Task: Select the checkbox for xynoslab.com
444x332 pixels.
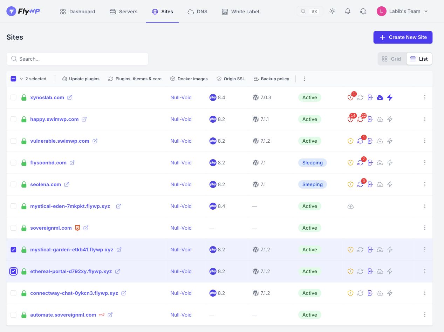Action: pyautogui.click(x=13, y=97)
